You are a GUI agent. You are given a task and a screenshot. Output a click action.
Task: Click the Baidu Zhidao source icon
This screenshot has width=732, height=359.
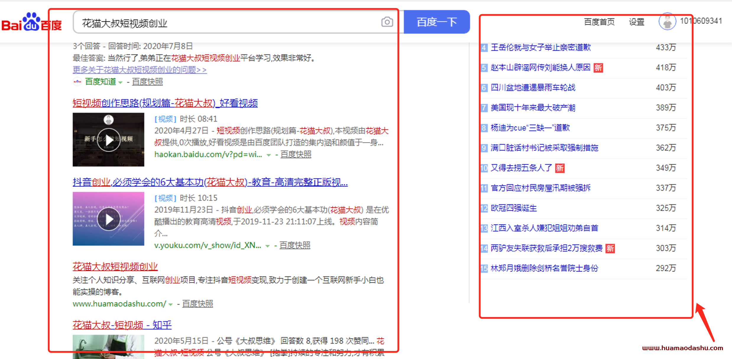[x=77, y=82]
